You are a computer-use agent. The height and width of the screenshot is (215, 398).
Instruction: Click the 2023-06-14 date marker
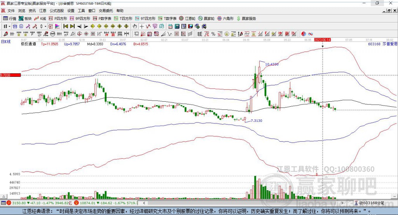pyautogui.click(x=322, y=40)
